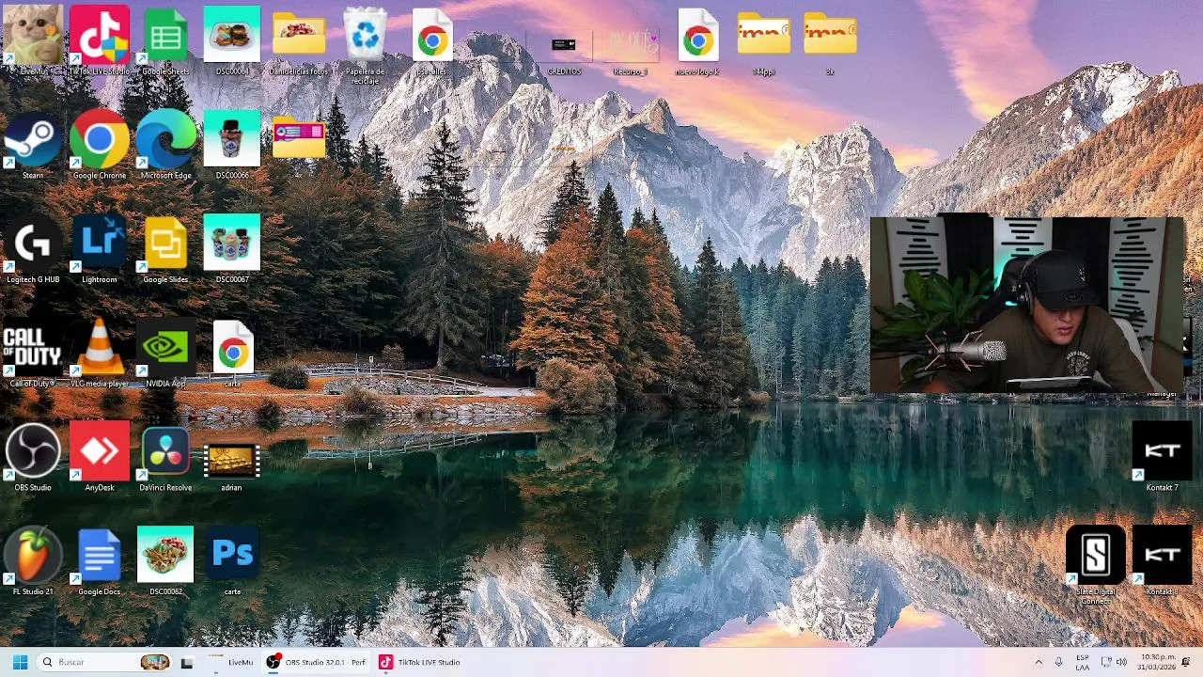Open the Photoshop carta file

(x=232, y=562)
